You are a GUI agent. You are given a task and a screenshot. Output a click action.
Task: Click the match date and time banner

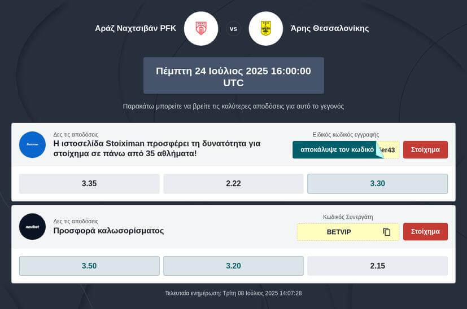(x=234, y=76)
